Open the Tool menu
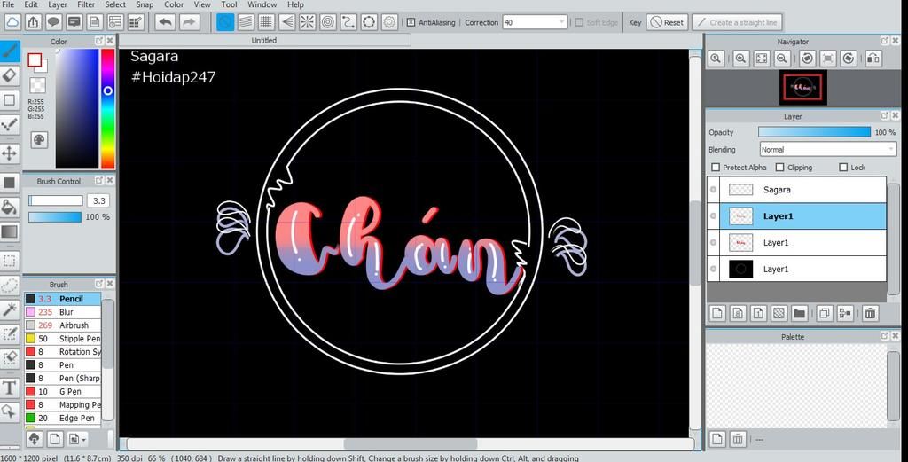Image resolution: width=908 pixels, height=462 pixels. click(x=229, y=4)
